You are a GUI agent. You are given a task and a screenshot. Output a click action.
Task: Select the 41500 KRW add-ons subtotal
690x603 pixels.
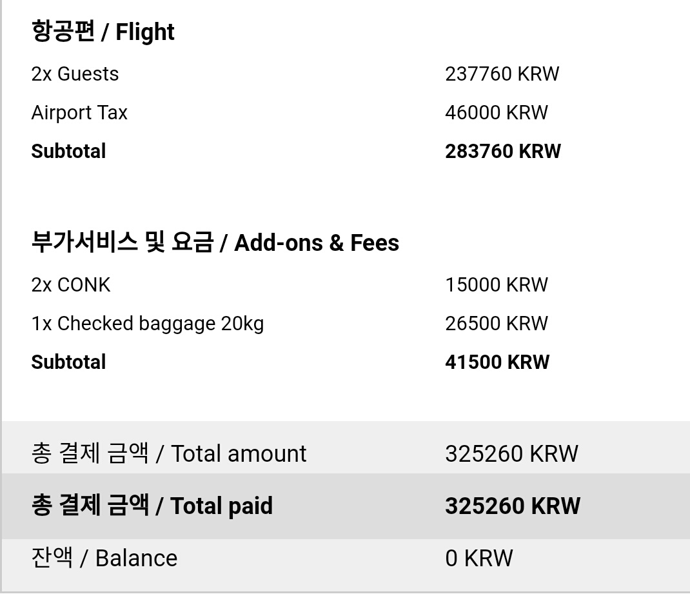point(497,362)
